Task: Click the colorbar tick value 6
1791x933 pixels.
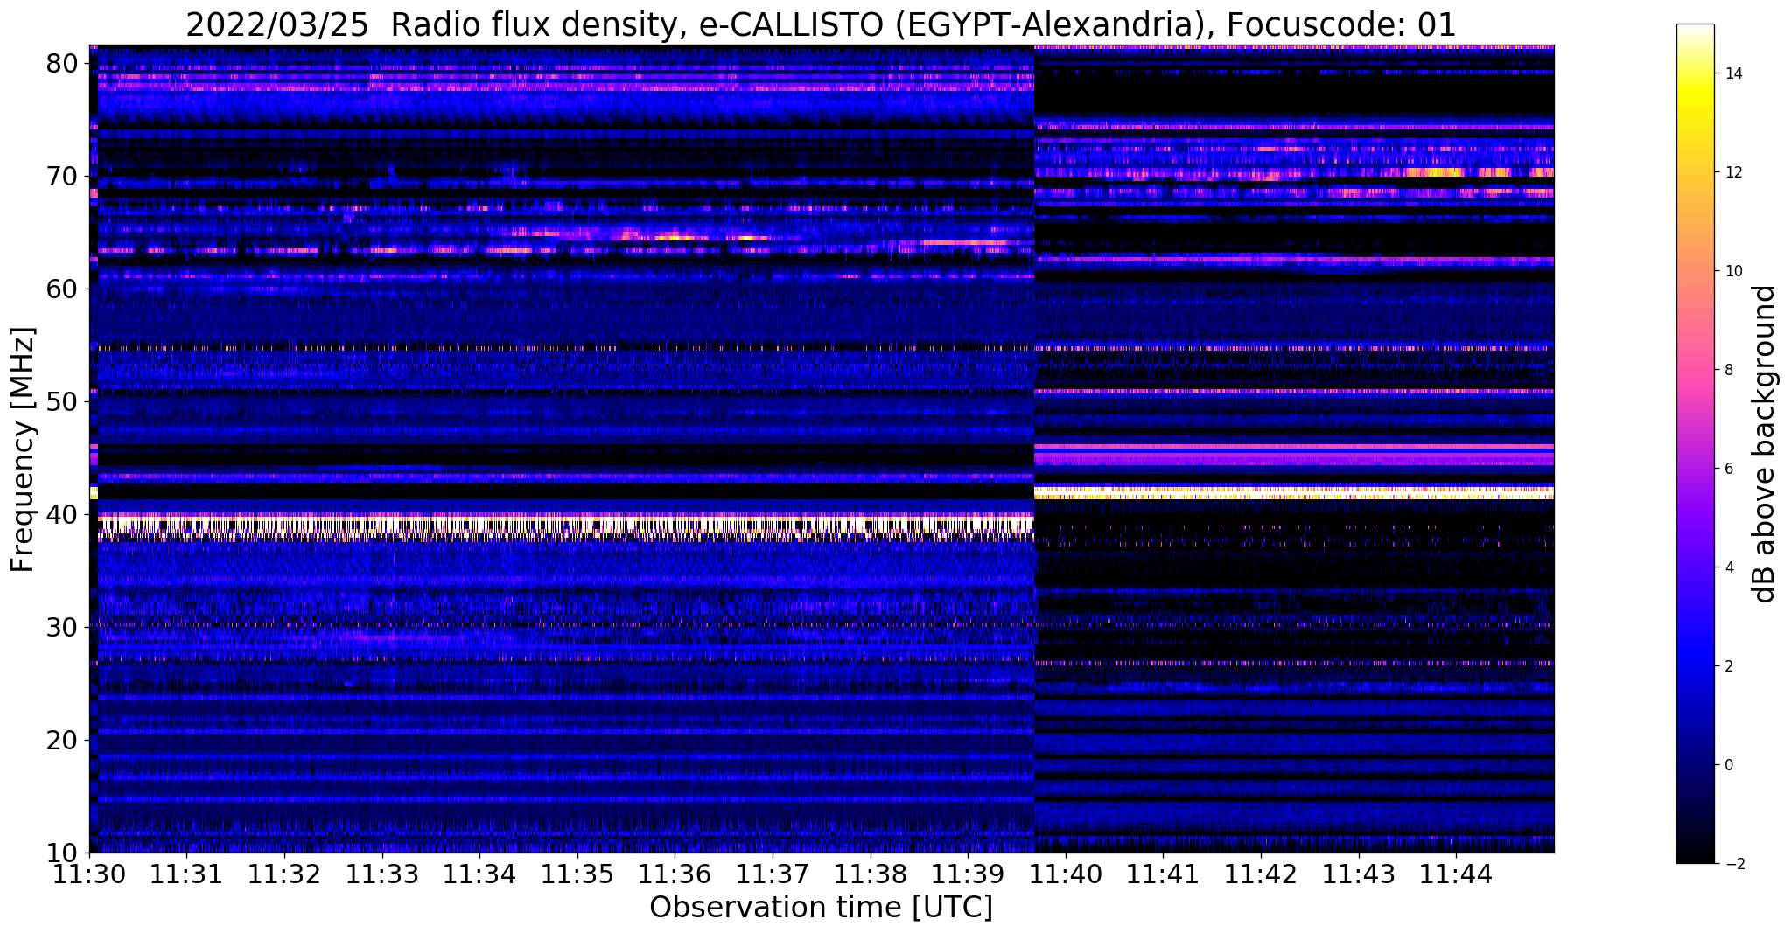Action: pyautogui.click(x=1728, y=469)
